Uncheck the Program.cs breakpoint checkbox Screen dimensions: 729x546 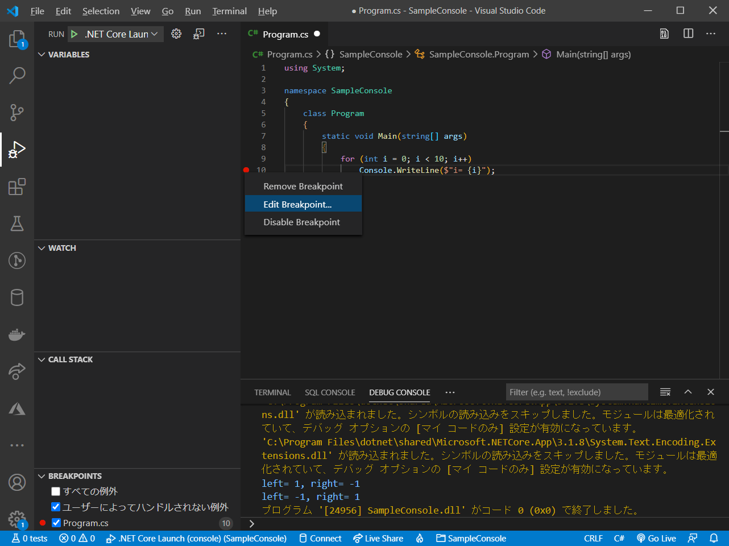pos(56,523)
